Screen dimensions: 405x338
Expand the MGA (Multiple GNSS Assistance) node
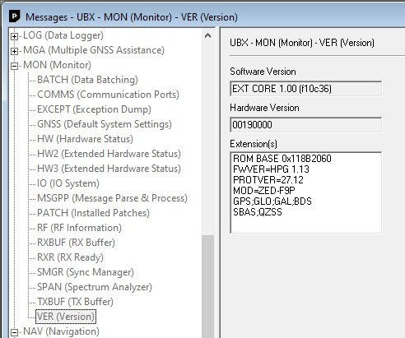click(14, 51)
